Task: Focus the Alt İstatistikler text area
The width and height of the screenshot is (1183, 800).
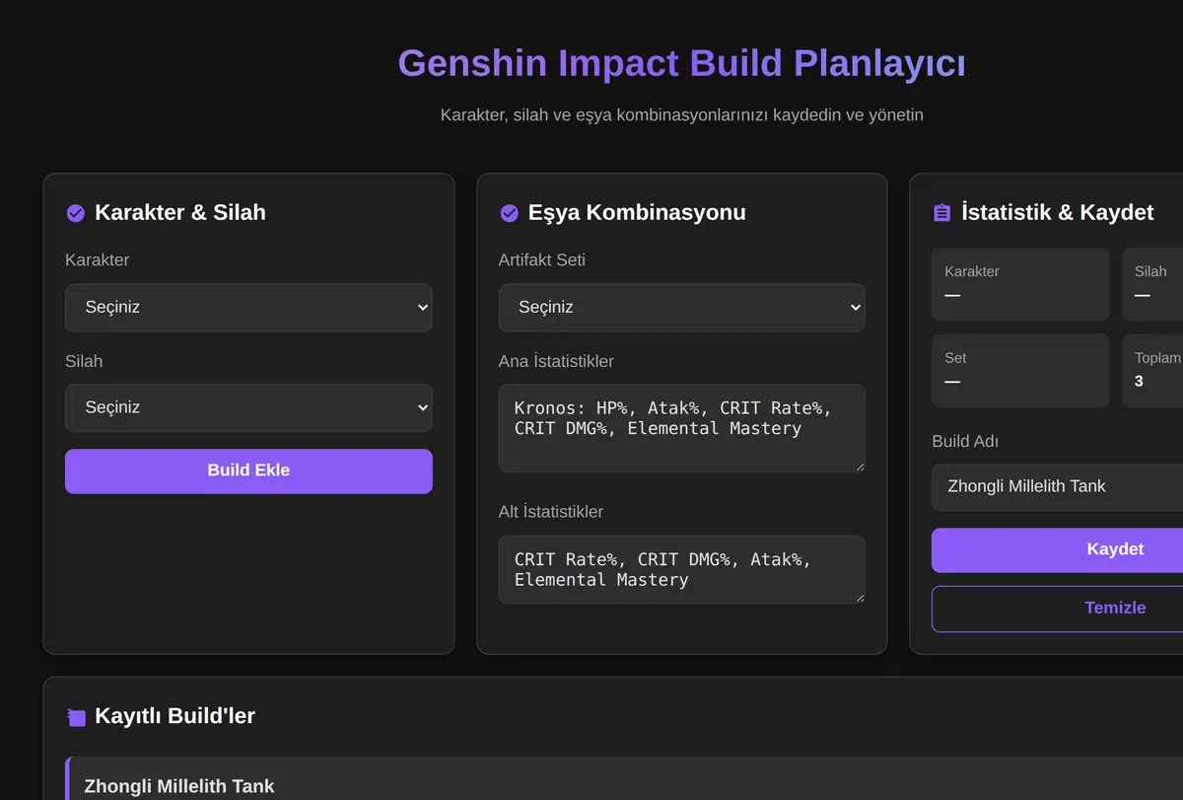Action: (x=681, y=569)
